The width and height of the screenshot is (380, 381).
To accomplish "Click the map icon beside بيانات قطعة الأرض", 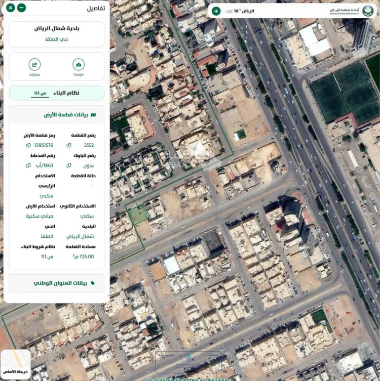I will (93, 115).
